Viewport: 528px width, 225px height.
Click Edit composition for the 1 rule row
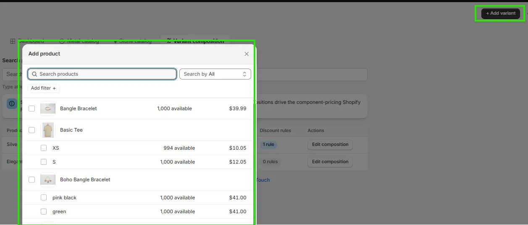click(330, 145)
